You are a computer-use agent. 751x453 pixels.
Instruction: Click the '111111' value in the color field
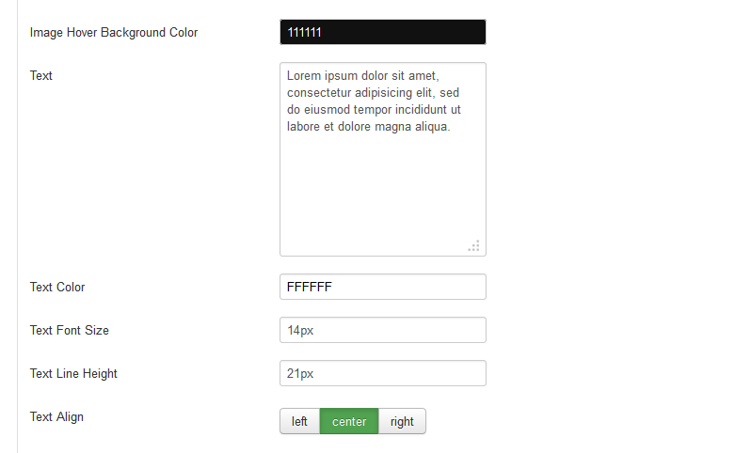coord(304,32)
